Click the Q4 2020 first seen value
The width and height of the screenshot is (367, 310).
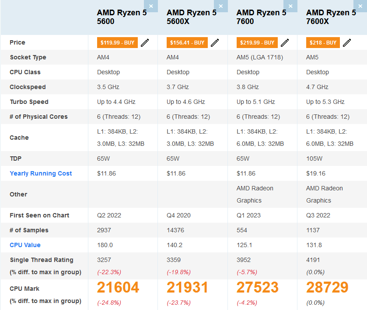(178, 215)
